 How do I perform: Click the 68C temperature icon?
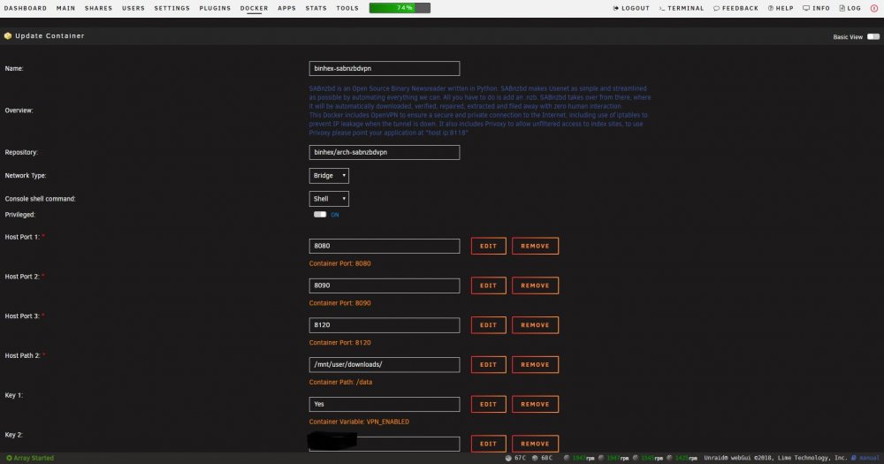[535, 458]
